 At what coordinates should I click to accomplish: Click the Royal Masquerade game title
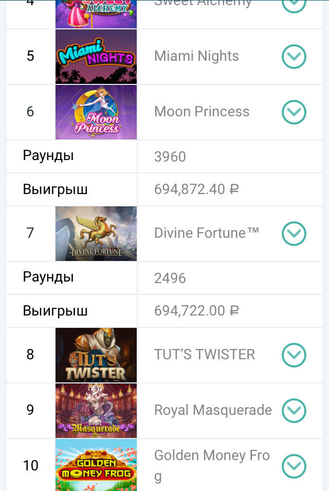(x=213, y=410)
